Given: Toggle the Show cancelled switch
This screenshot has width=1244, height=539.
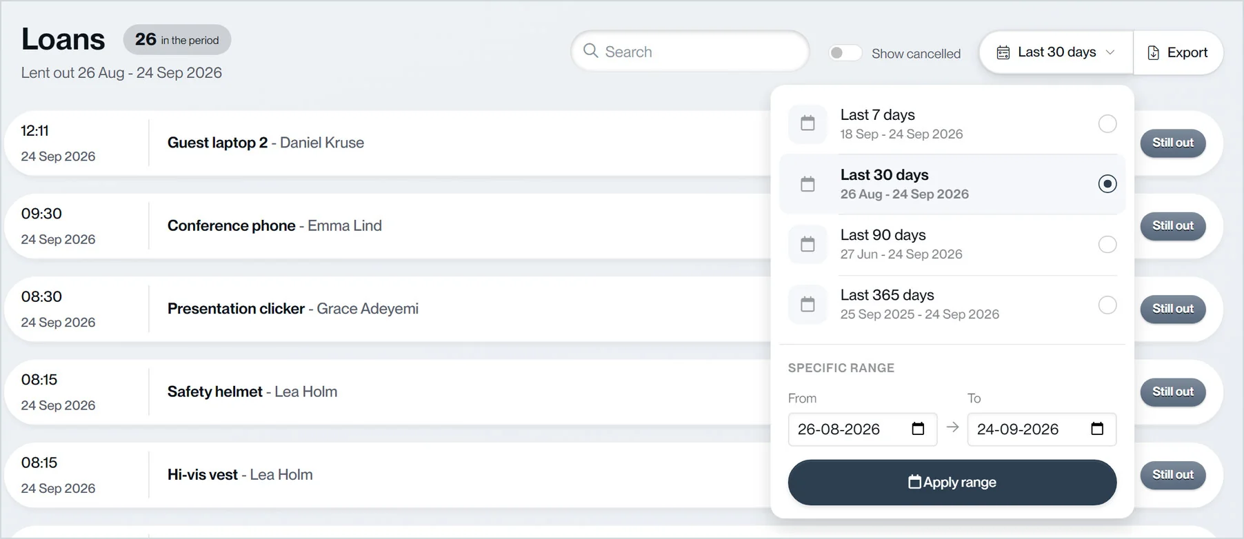Looking at the screenshot, I should pos(845,53).
